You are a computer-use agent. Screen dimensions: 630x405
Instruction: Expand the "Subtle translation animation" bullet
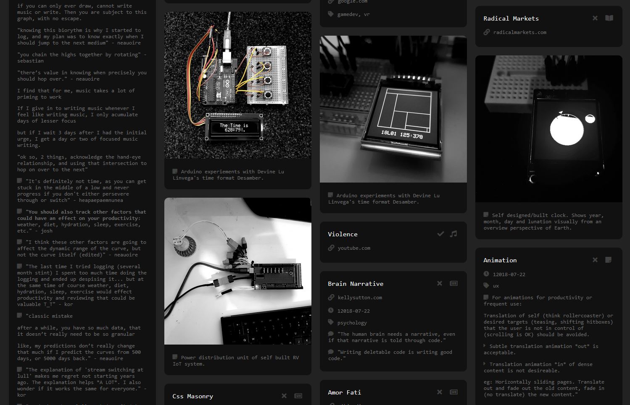[485, 346]
